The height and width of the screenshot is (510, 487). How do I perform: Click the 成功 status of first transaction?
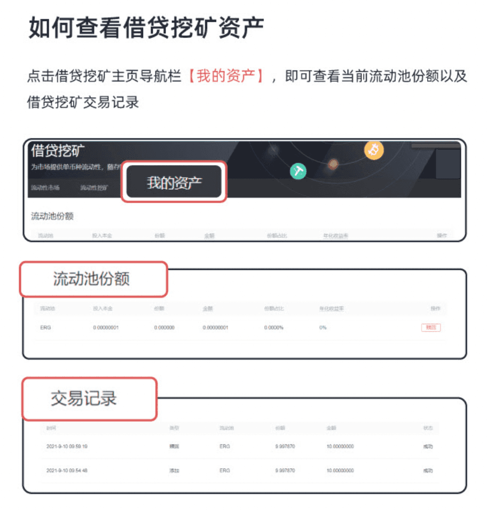[x=428, y=446]
